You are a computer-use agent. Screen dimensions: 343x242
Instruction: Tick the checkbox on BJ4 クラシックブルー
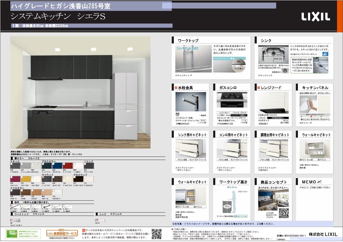(54, 164)
